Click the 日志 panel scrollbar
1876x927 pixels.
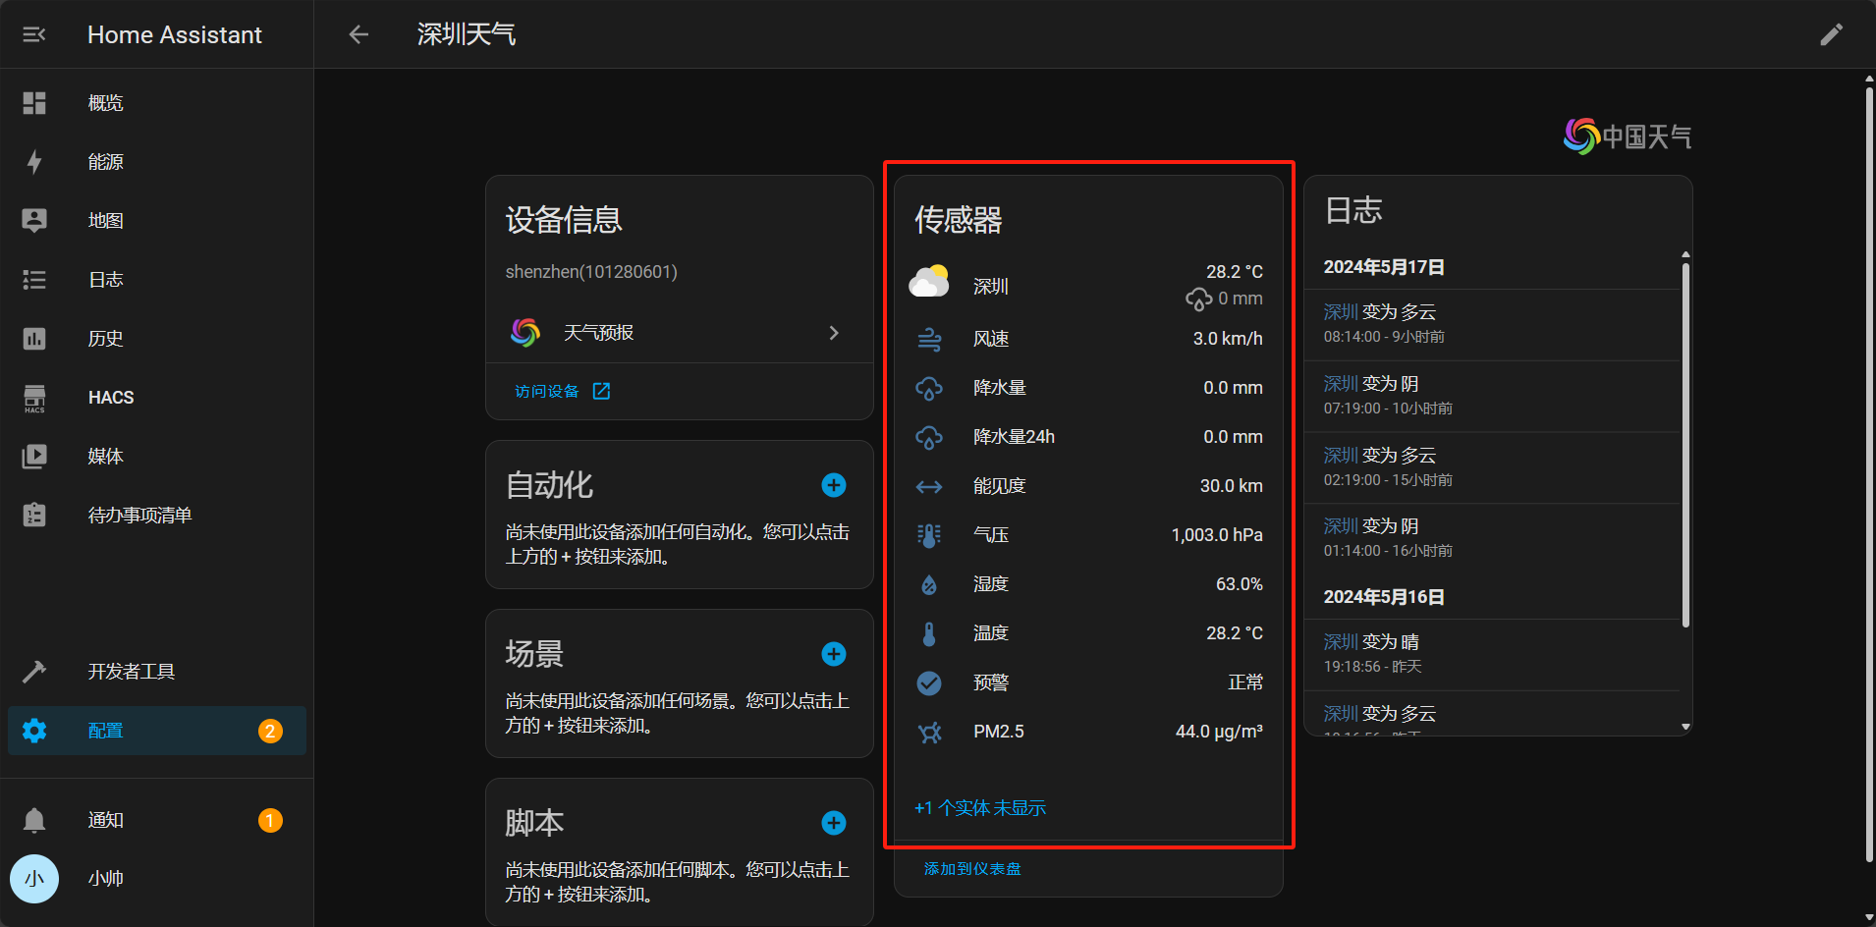1685,444
